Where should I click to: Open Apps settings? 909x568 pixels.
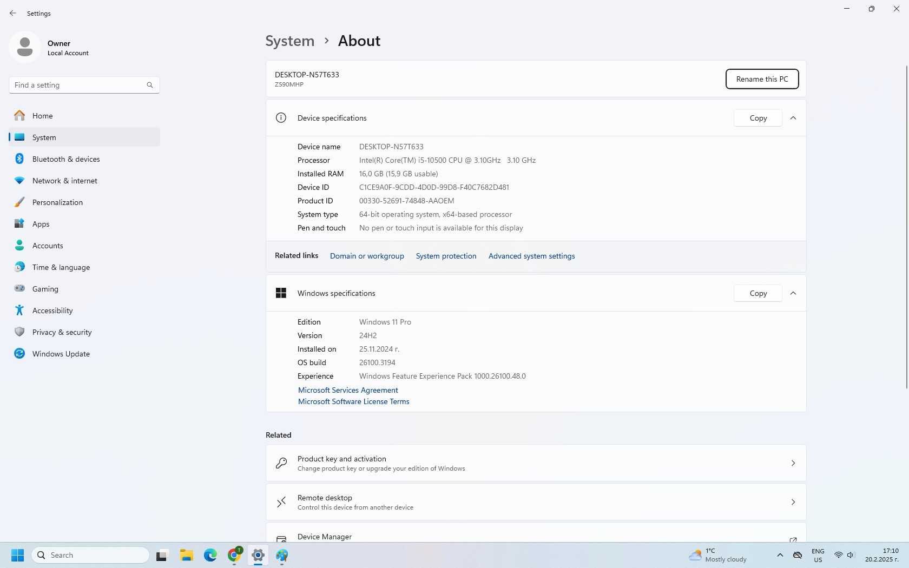coord(84,224)
